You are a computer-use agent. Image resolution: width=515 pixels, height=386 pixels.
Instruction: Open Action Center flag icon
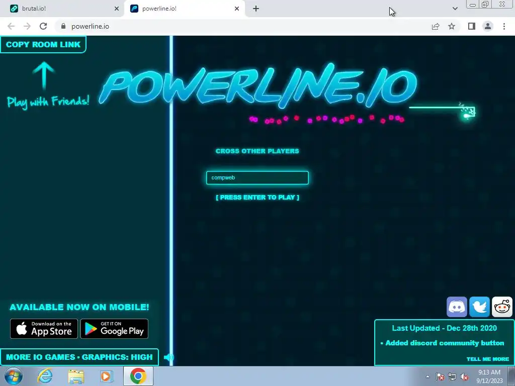440,376
